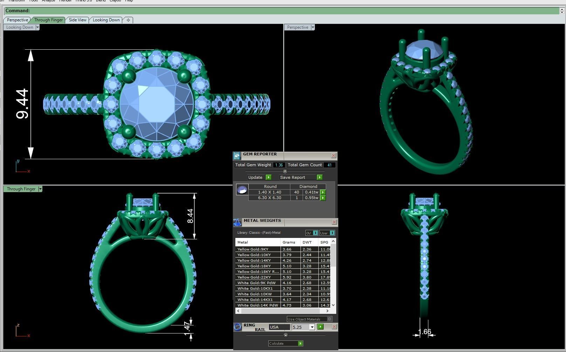Click the Calculate button
Screen dimensions: 566x352
285,344
